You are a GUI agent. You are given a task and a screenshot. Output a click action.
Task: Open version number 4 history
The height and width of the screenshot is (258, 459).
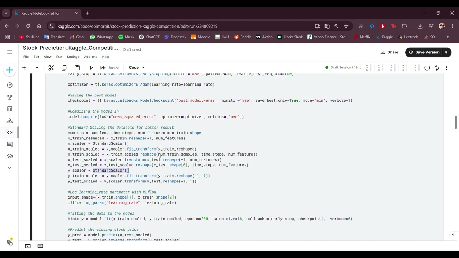(x=446, y=52)
